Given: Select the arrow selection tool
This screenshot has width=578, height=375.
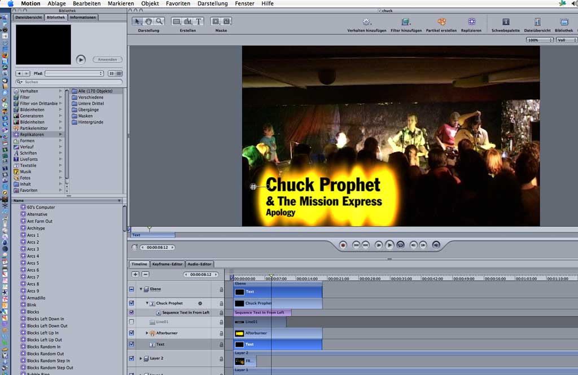Looking at the screenshot, I should tap(137, 21).
